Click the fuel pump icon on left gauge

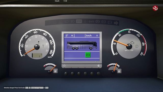(x=56, y=71)
